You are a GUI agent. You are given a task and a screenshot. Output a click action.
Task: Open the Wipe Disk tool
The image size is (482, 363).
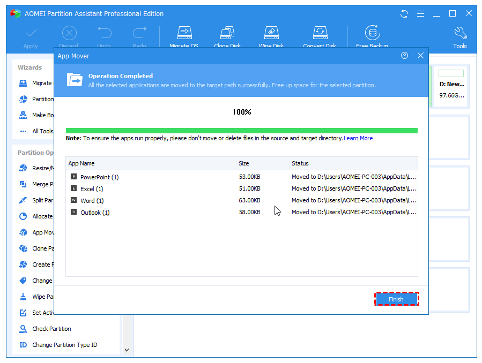coord(271,37)
